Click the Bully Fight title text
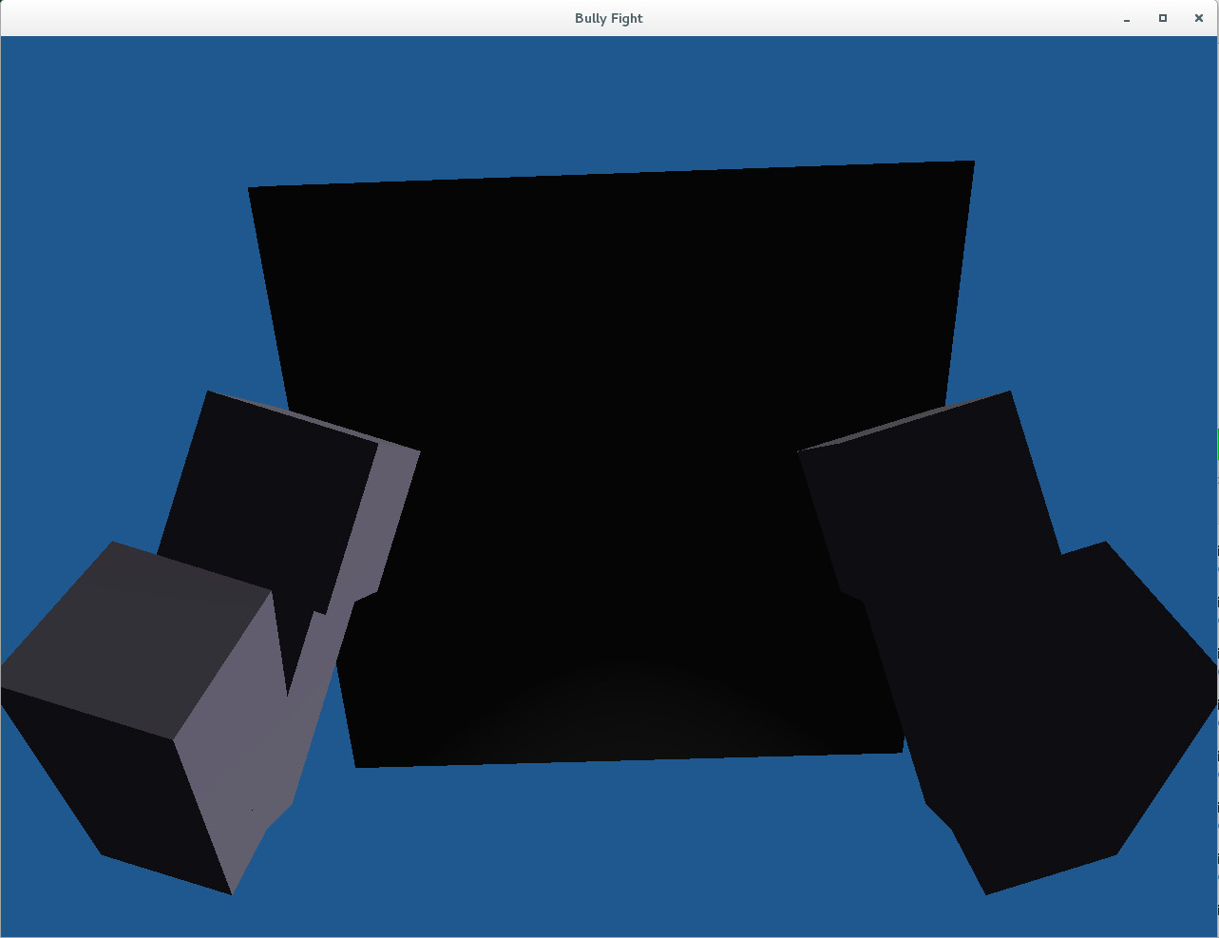Viewport: 1219px width, 938px height. pyautogui.click(x=609, y=18)
